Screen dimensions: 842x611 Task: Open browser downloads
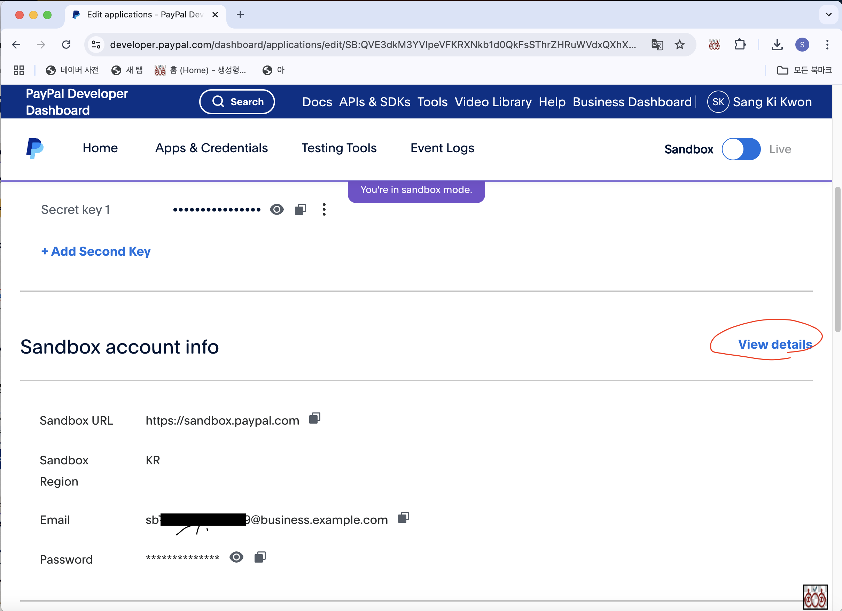777,45
